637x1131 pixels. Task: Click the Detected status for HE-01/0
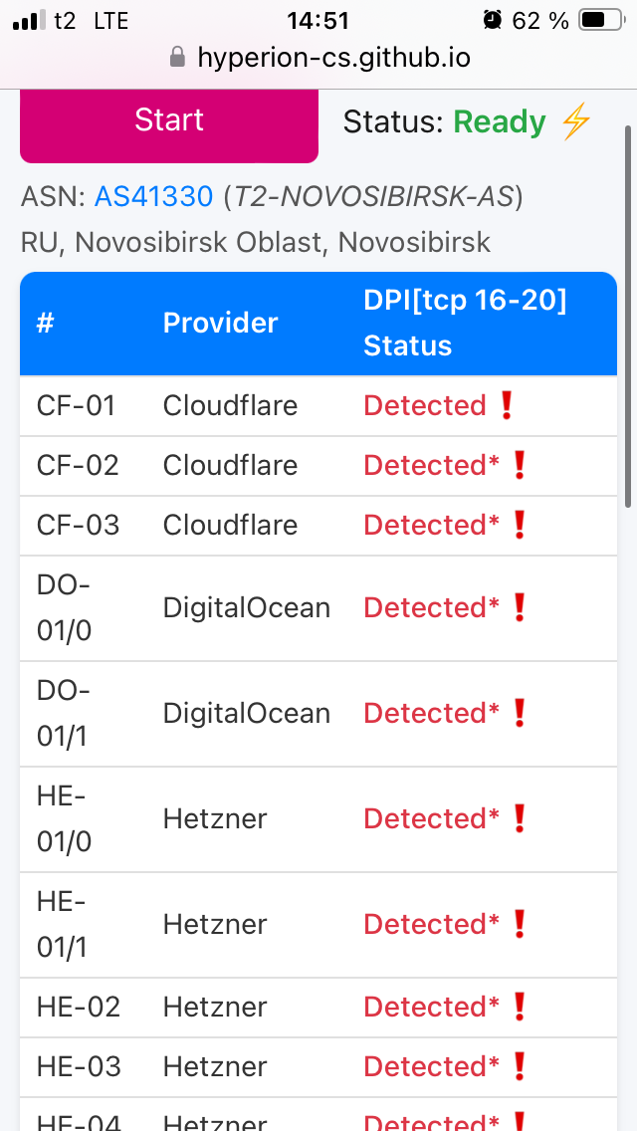click(x=431, y=818)
